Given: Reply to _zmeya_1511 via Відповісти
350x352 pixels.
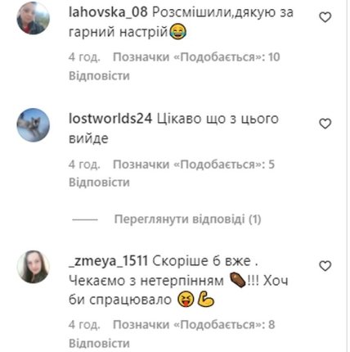Looking at the screenshot, I should point(99,343).
